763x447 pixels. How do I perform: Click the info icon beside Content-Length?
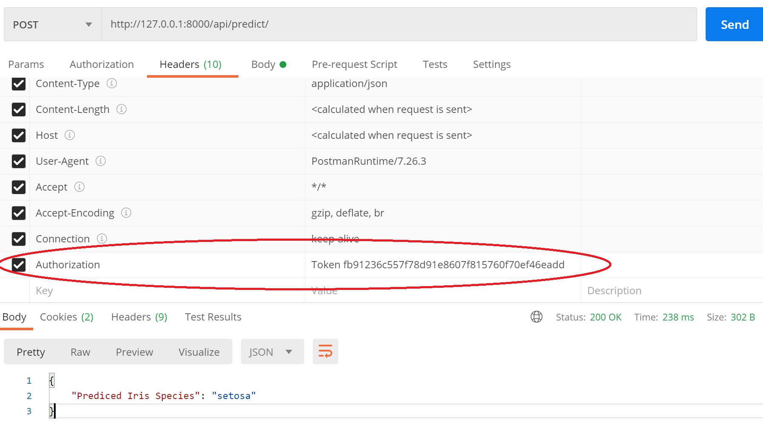point(122,109)
